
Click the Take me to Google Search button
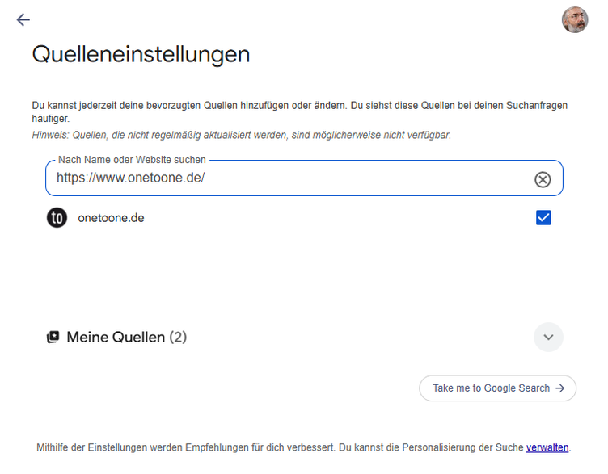(x=497, y=388)
